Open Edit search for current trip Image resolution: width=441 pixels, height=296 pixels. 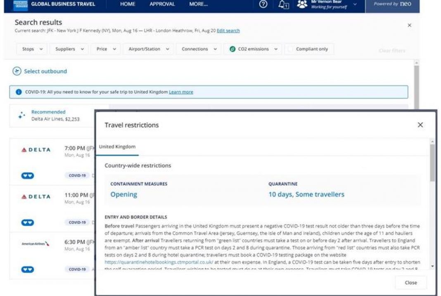point(229,31)
